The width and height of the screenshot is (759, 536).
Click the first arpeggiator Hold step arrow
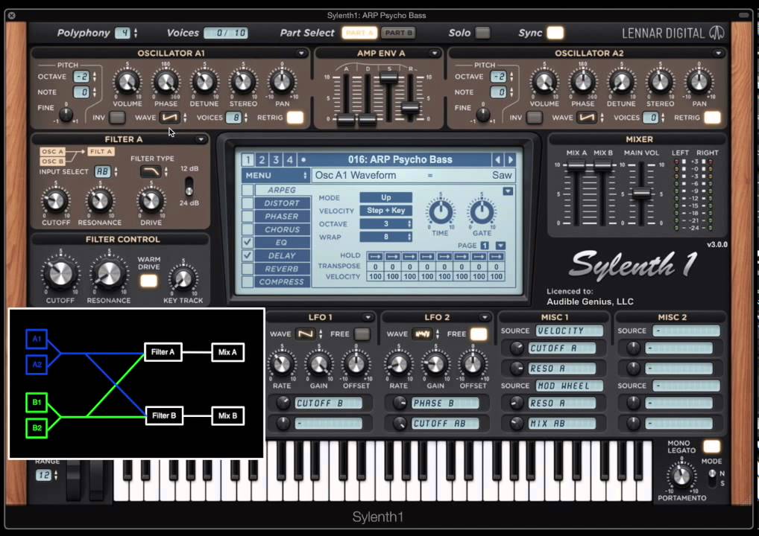(x=375, y=256)
